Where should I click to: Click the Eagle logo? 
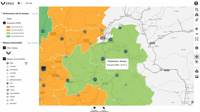7,3
